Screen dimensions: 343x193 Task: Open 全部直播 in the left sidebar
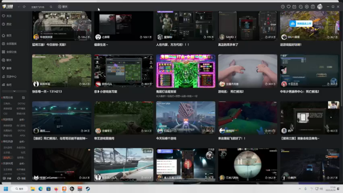point(9,44)
